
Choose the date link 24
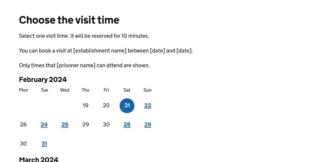coord(44,125)
